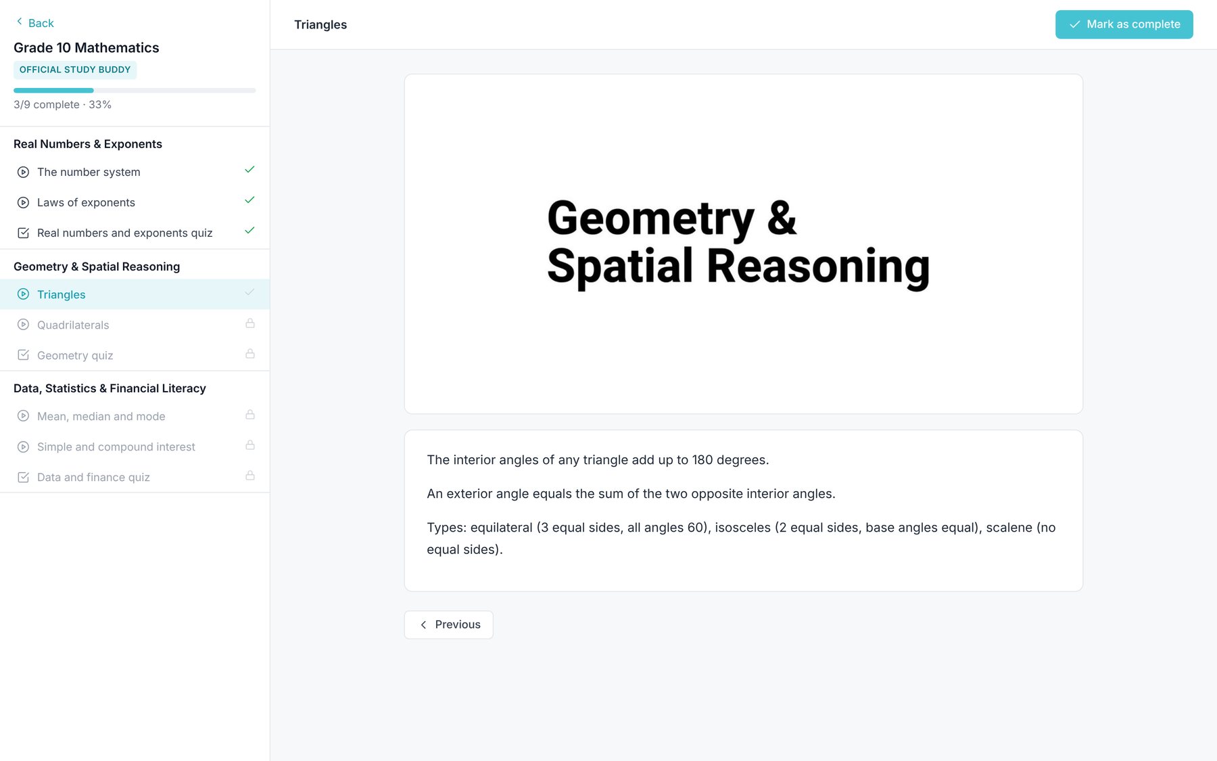This screenshot has height=761, width=1217.
Task: Click the Back link
Action: tap(35, 22)
